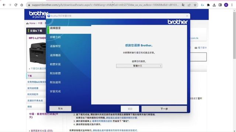Click the 中國・香港特別行政區 region text
The width and height of the screenshot is (236, 132).
[x=44, y=115]
